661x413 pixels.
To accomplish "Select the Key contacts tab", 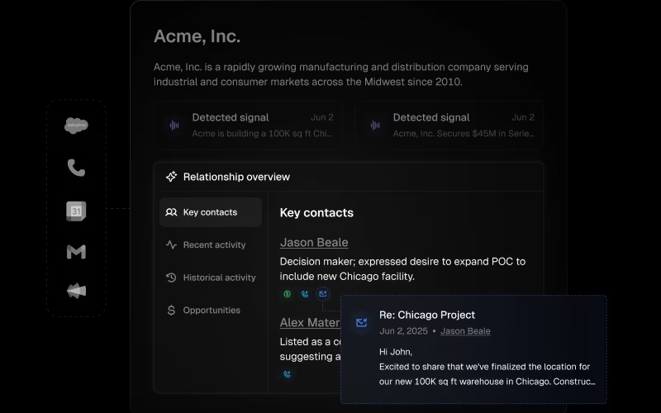I will (x=211, y=212).
